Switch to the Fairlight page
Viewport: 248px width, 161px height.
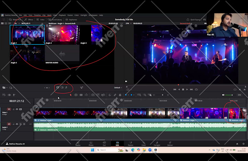[x=157, y=144]
